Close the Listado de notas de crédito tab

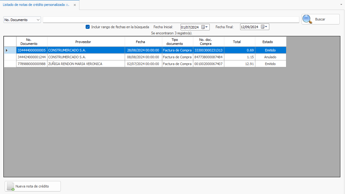tap(75, 5)
